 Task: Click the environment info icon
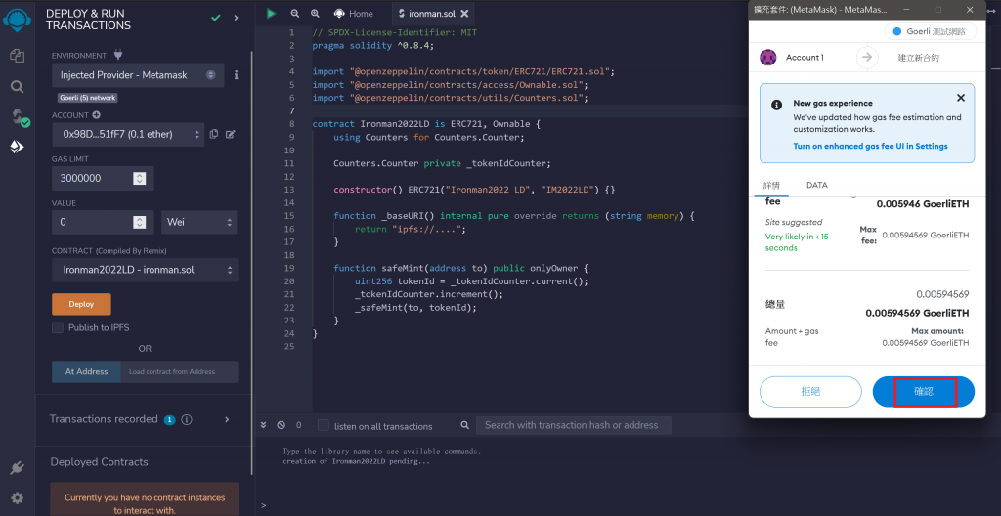point(237,74)
